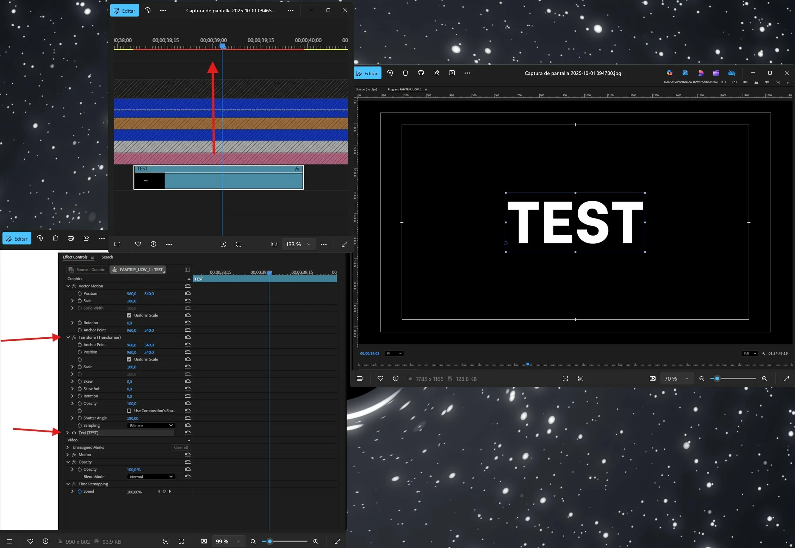This screenshot has width=795, height=548.
Task: Open the three-dots menu beside the slideshow icon
Action: (467, 73)
